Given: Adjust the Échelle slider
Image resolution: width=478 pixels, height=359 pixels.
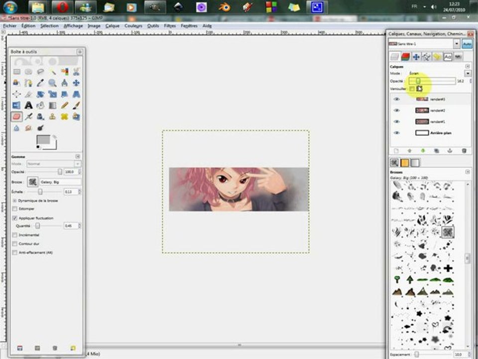Looking at the screenshot, I should click(44, 191).
